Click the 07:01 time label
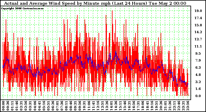Screen dimensions: 206x112 (x=57, y=106)
